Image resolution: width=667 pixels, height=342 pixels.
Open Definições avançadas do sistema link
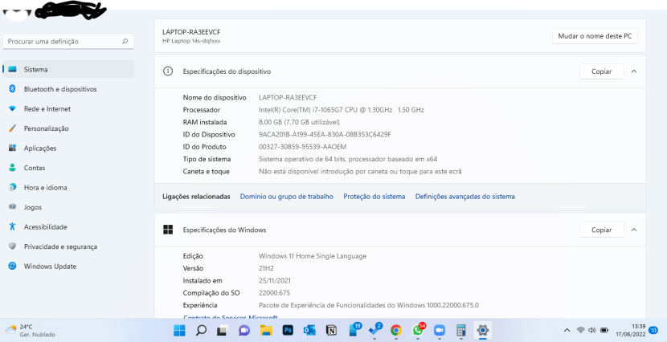point(465,197)
